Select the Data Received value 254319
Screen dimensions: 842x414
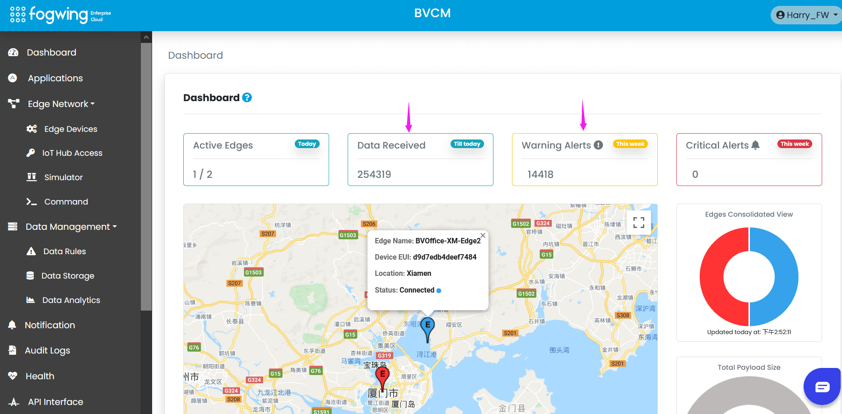point(374,174)
